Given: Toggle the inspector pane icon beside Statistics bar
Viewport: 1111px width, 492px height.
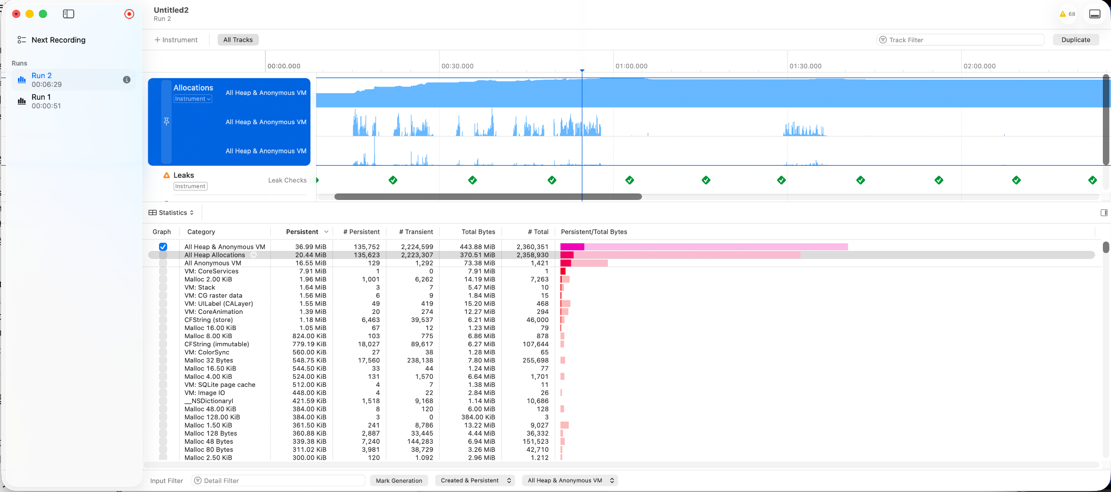Looking at the screenshot, I should [1104, 213].
